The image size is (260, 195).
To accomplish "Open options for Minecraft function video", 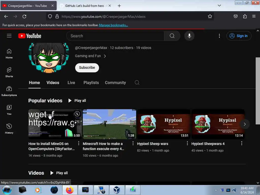I will point(133,143).
